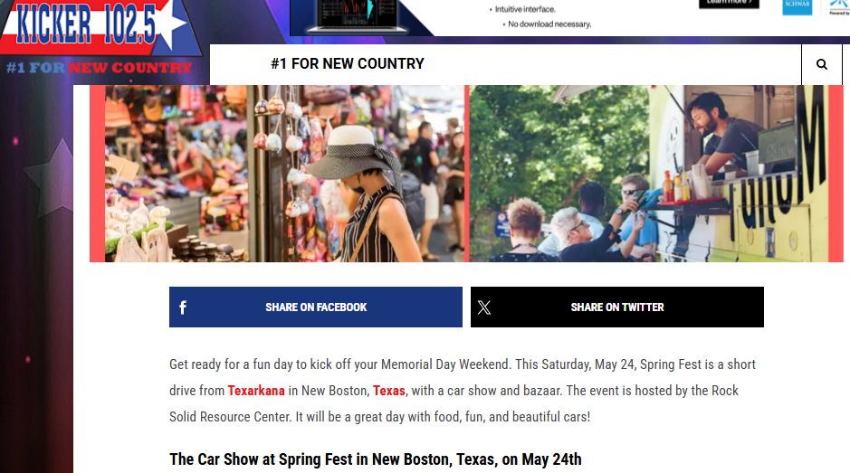Click the ad's 'Learn more' button
The image size is (850, 473).
tap(728, 4)
